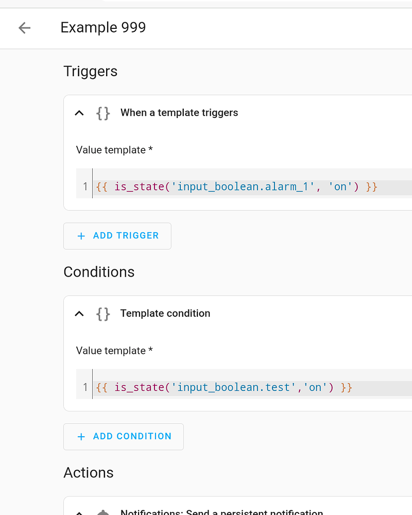Click the 'Template condition' label
Image resolution: width=412 pixels, height=515 pixels.
(165, 314)
